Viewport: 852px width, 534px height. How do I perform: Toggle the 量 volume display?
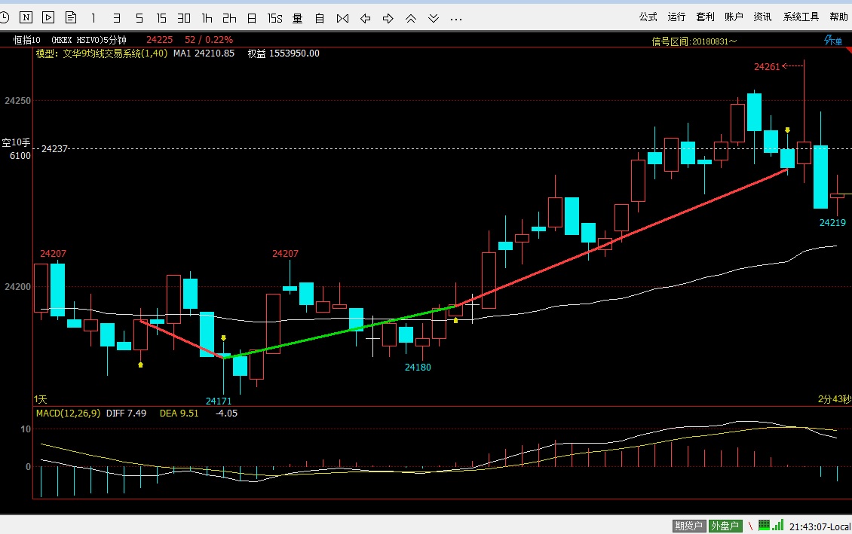[x=298, y=17]
